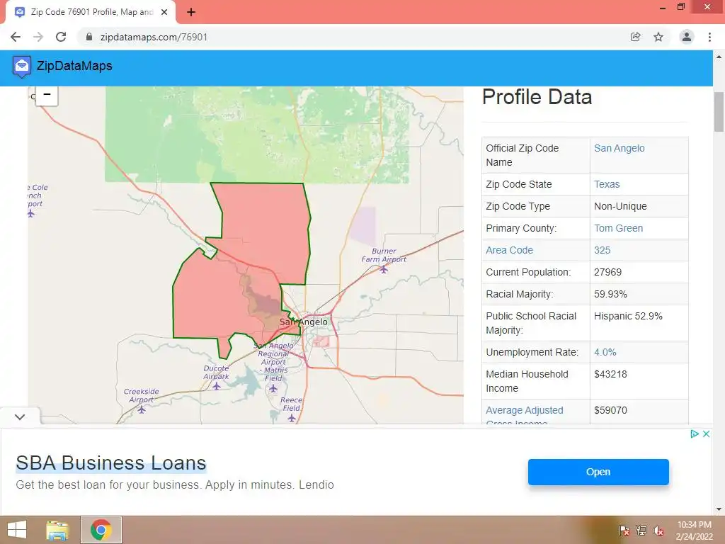The width and height of the screenshot is (725, 544).
Task: Click Reece Field plane marker
Action: point(291,418)
